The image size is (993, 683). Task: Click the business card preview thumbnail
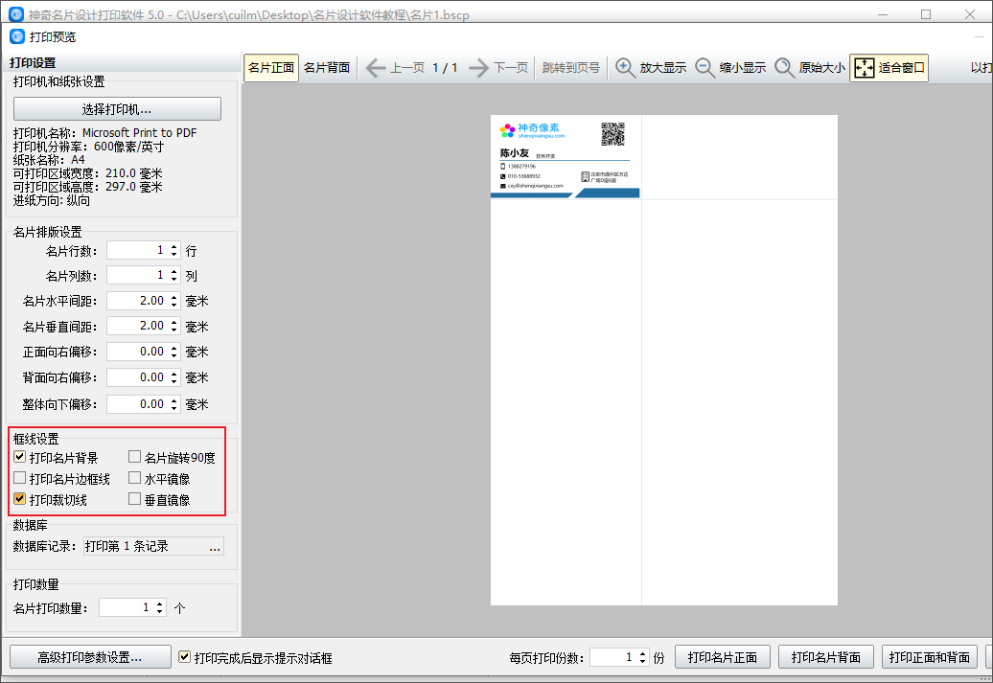(x=565, y=156)
